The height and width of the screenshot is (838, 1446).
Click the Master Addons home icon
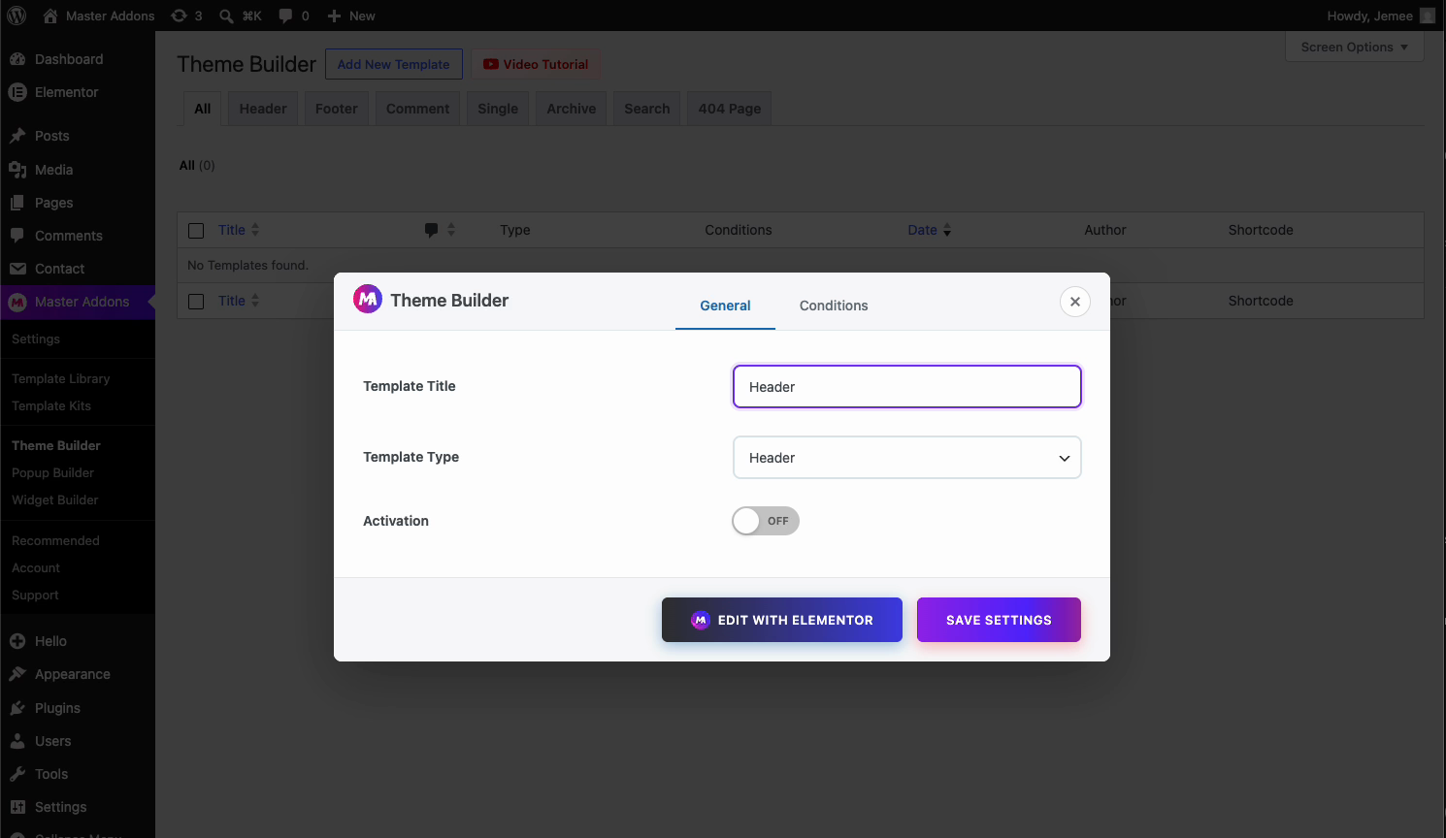(50, 16)
